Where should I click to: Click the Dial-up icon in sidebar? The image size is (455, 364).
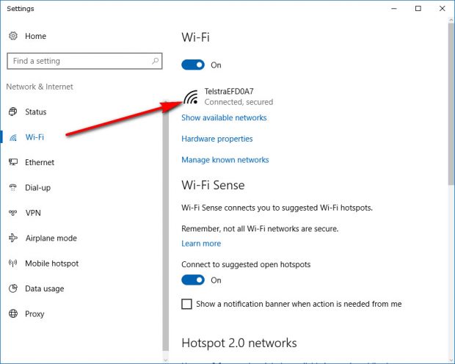point(12,188)
